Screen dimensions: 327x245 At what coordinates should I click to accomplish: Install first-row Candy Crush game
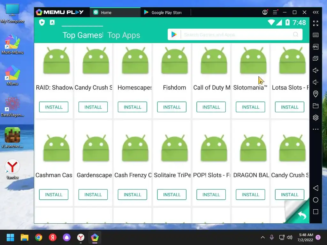(93, 107)
